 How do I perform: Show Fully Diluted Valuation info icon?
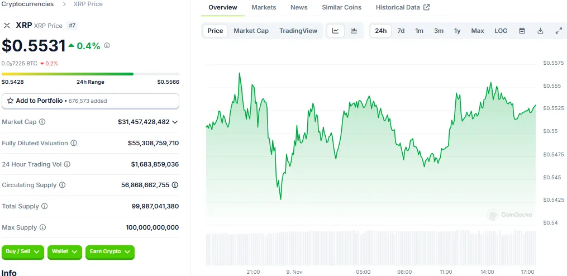73,143
